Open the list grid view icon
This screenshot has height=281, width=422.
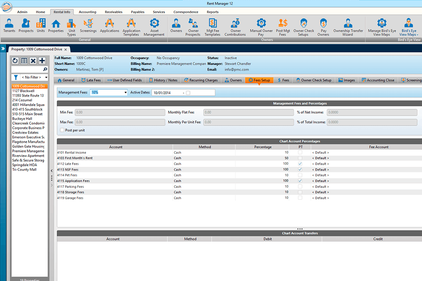pos(24,61)
